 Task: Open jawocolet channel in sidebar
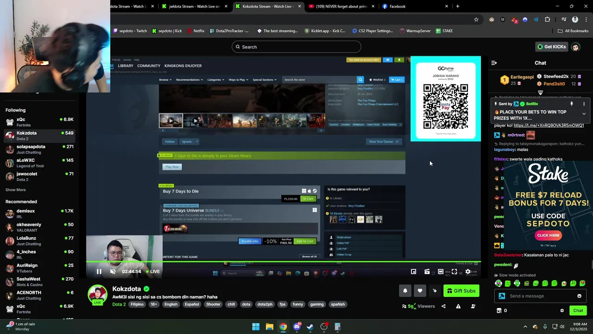[39, 176]
